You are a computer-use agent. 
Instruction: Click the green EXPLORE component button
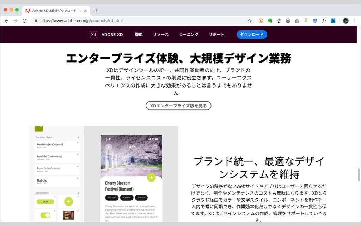click(45, 202)
